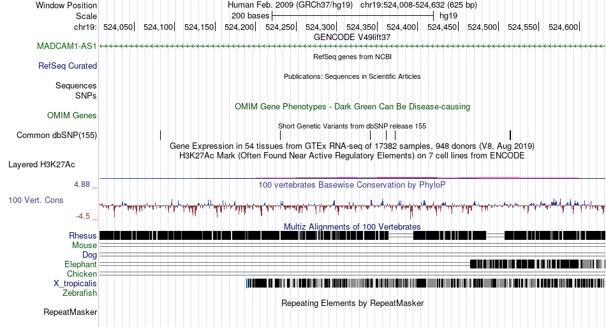Viewport: 606px width, 327px height.
Task: Click the Common dbSNP(155) track label
Action: coord(57,136)
